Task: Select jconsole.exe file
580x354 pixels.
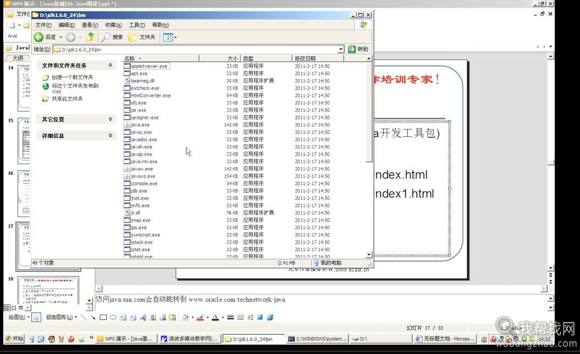Action: [144, 184]
